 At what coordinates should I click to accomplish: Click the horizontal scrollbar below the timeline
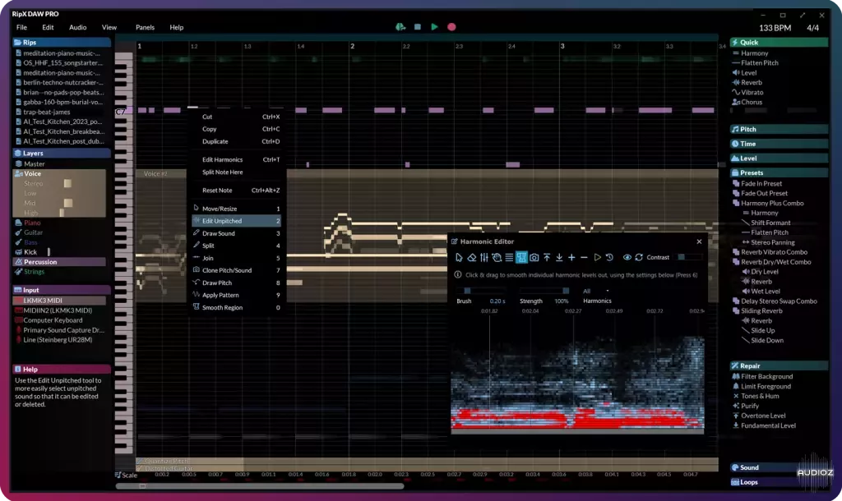tap(260, 486)
